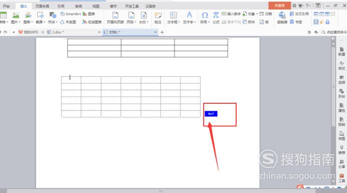Click the 水印 watermark icon
347x193 pixels.
click(143, 15)
